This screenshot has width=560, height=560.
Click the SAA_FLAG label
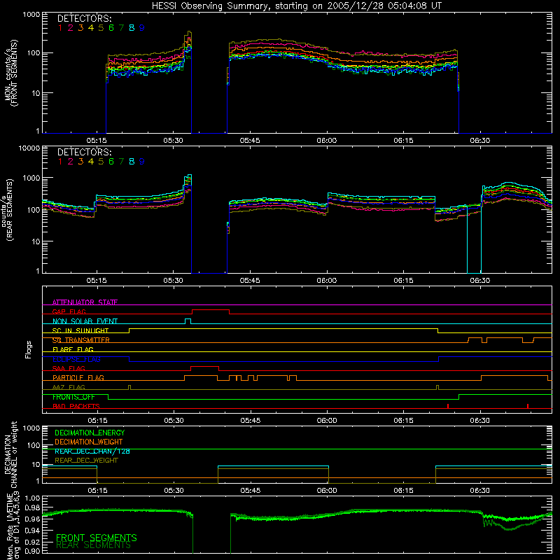click(x=69, y=368)
